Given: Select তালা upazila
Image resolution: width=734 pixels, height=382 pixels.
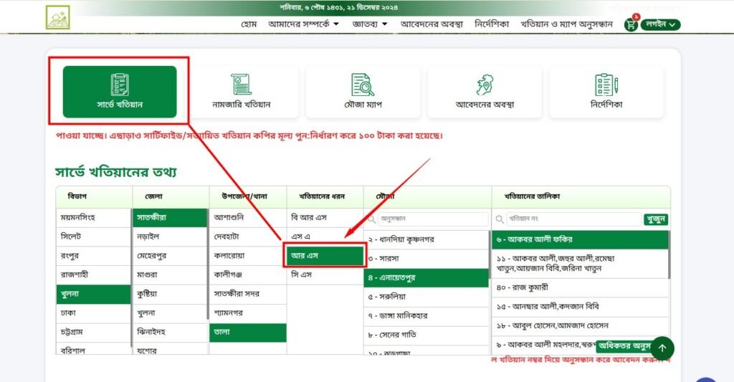Looking at the screenshot, I should 247,333.
